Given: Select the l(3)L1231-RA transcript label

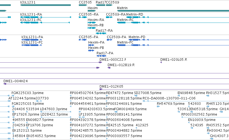Looking at the screenshot, I should point(31,15).
